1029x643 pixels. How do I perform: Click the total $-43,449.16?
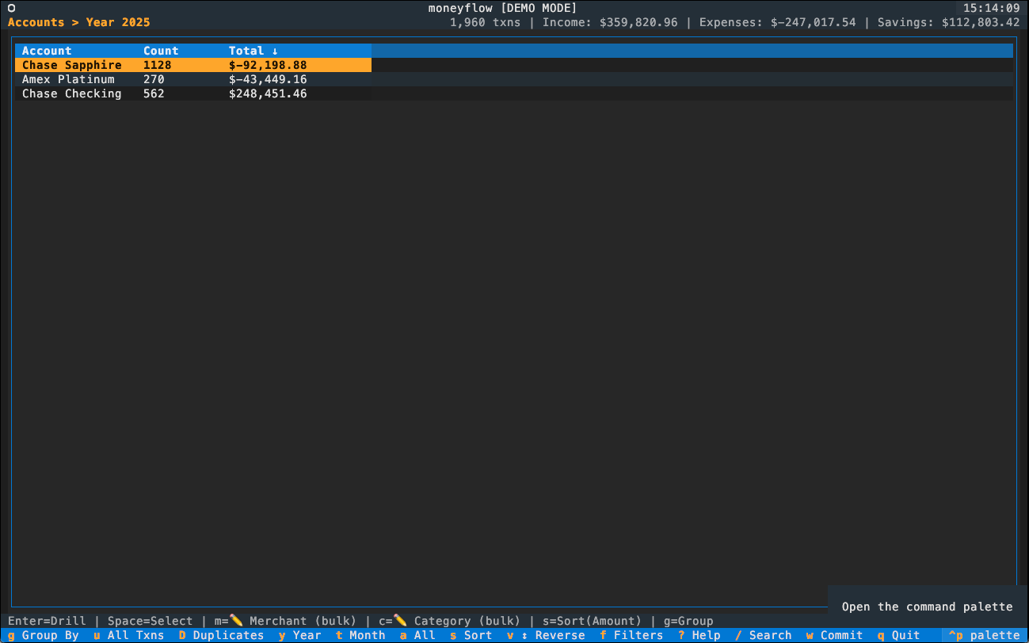coord(268,79)
